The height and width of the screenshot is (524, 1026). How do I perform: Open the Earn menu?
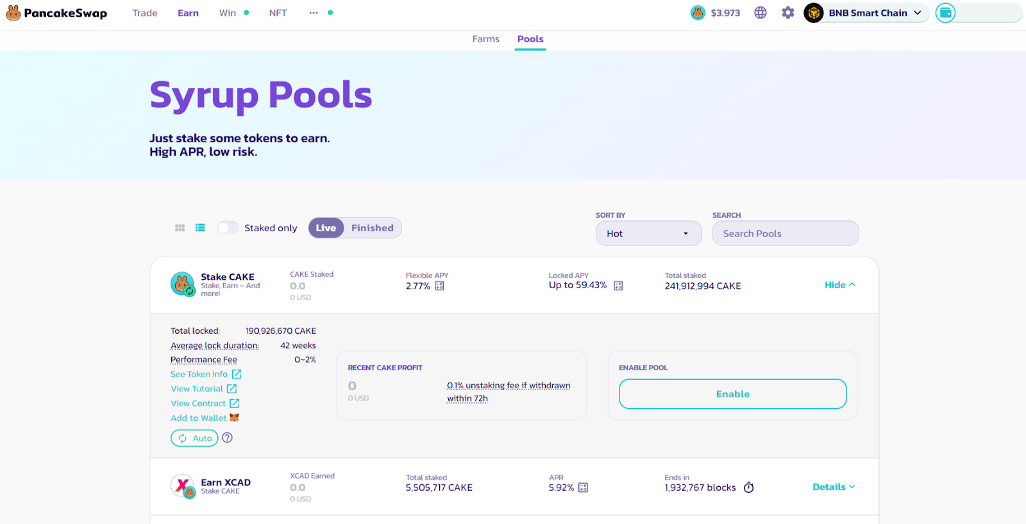(x=189, y=13)
